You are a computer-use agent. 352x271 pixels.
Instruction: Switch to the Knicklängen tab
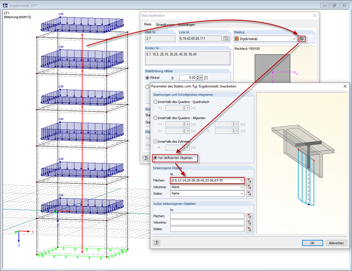(x=186, y=25)
